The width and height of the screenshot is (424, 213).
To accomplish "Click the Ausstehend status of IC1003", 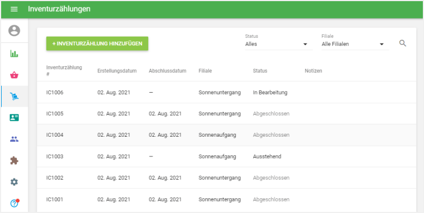I will point(267,157).
